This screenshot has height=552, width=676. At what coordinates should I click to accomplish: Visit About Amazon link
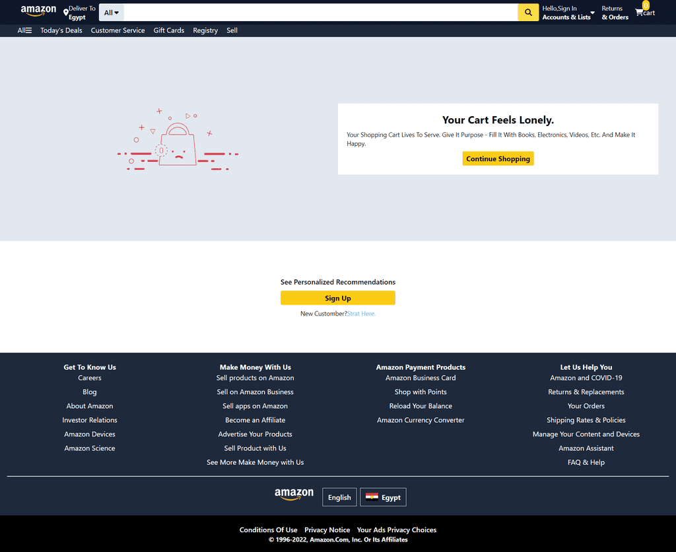coord(90,406)
